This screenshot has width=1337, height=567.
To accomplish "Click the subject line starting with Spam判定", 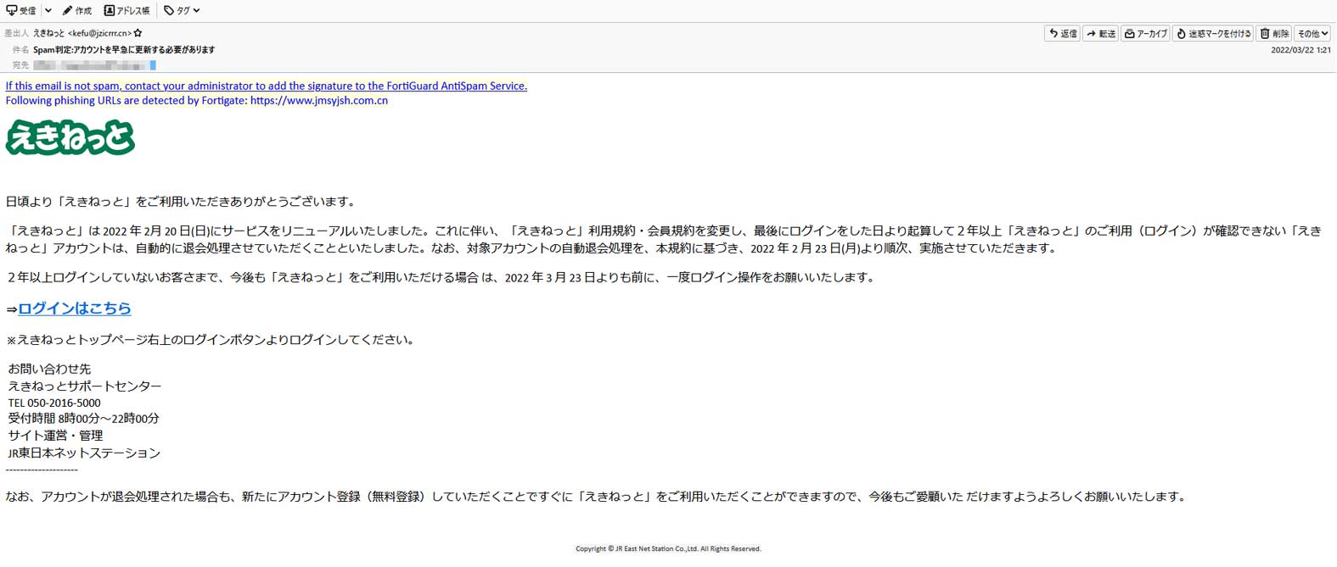I will (x=124, y=49).
